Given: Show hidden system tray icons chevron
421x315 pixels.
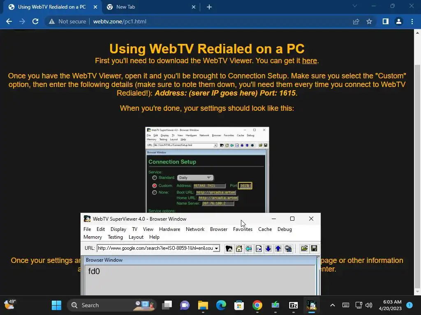Looking at the screenshot, I should [332, 305].
